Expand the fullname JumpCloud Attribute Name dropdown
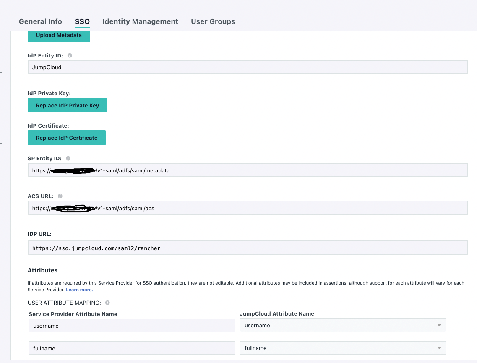Viewport: 477px width, 363px height. pos(439,347)
